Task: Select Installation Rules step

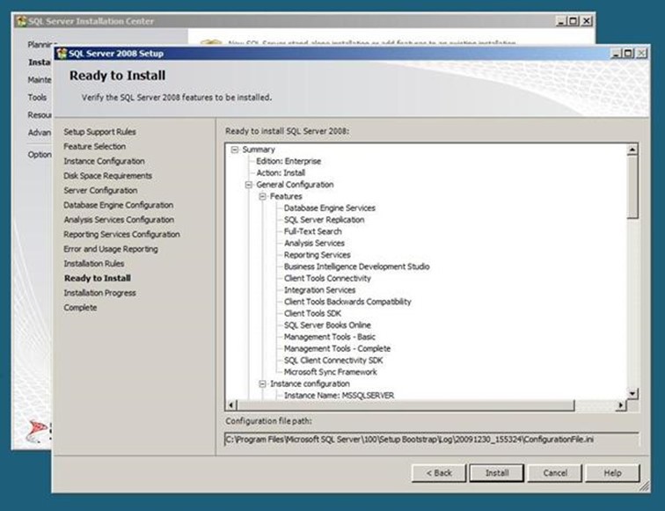Action: pos(94,263)
